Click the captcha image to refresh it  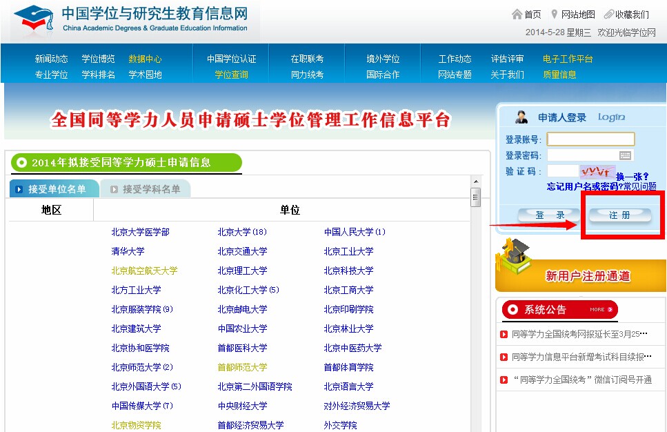[597, 171]
